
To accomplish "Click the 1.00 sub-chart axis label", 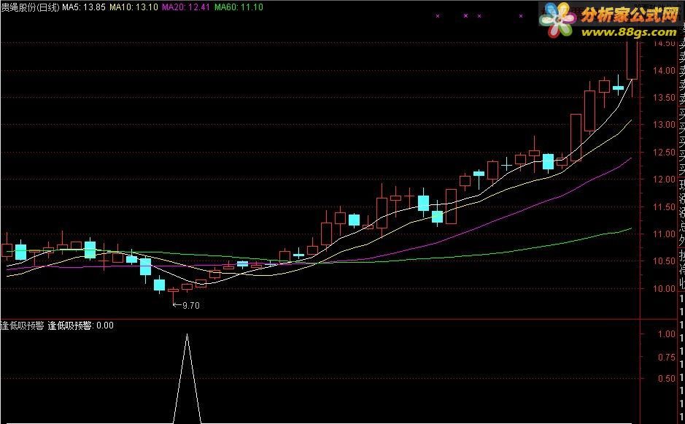I will (x=667, y=334).
